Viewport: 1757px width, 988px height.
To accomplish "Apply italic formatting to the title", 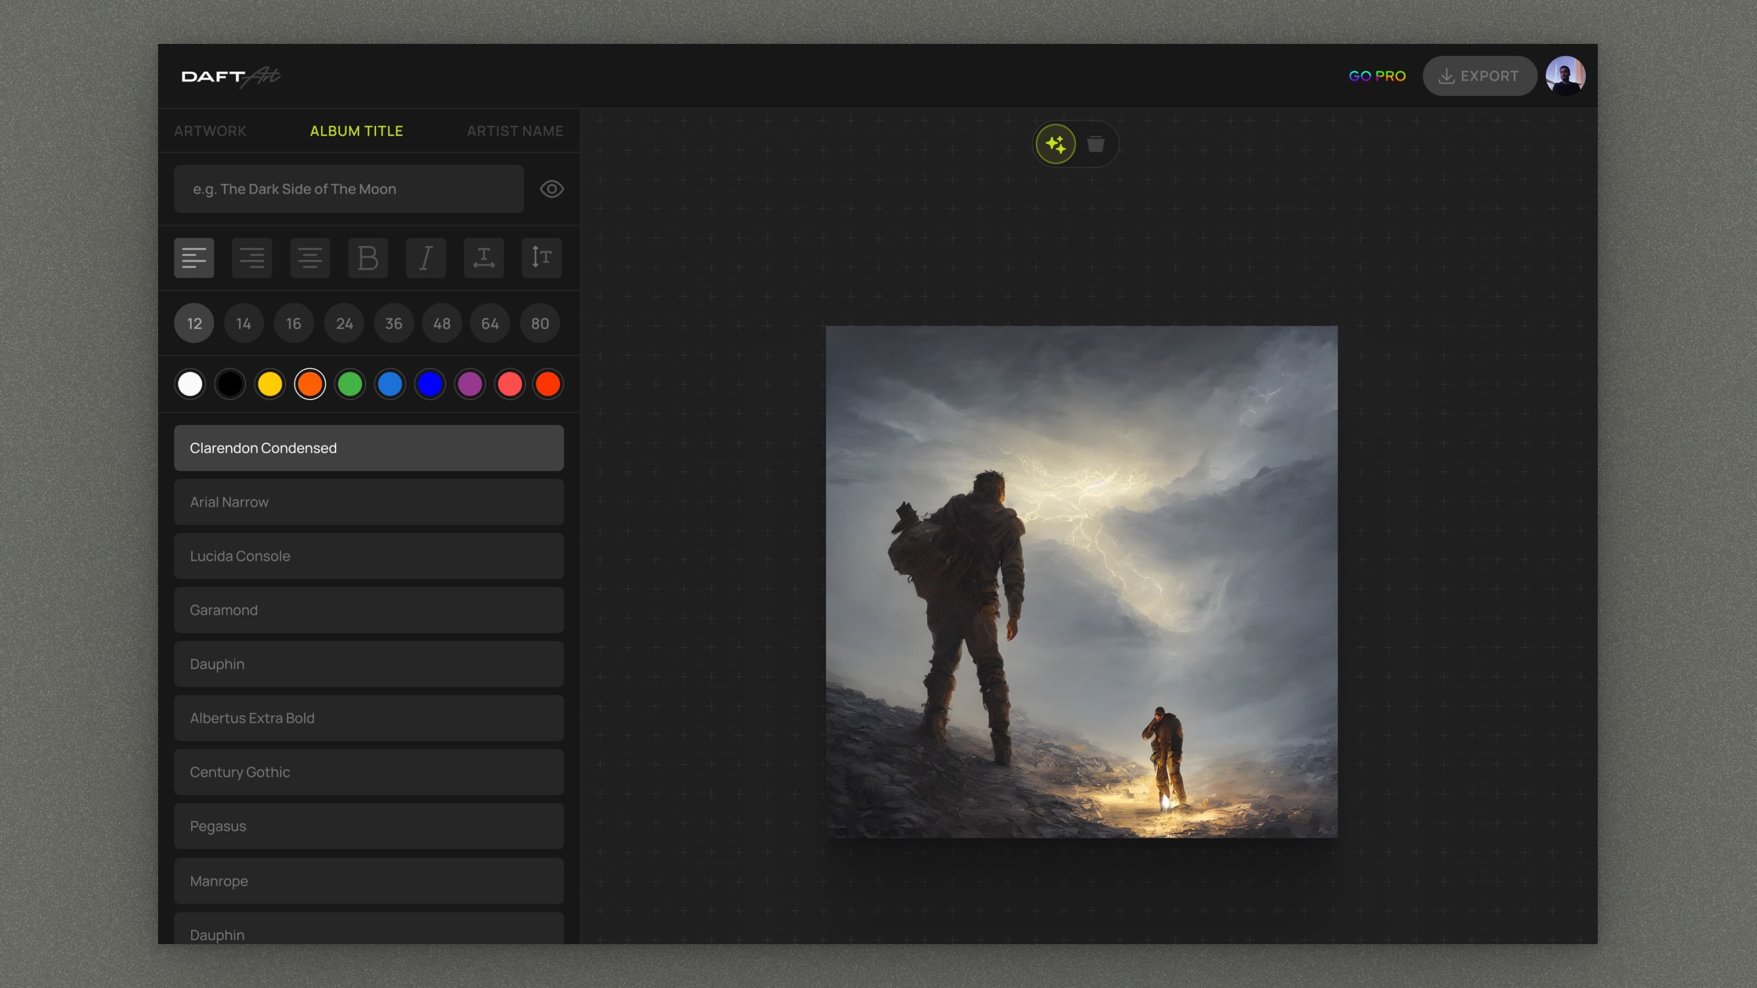I will point(426,258).
